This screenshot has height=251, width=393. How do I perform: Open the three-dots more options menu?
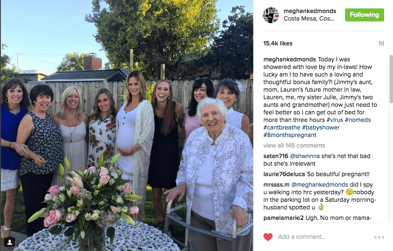(x=379, y=237)
